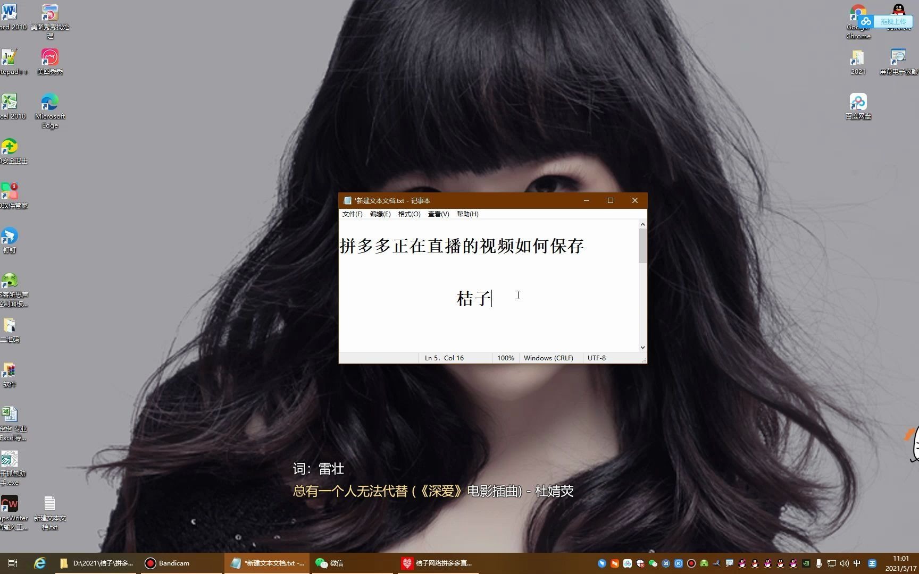Viewport: 919px width, 574px height.
Task: Click Bandicam record tray icon
Action: click(691, 563)
